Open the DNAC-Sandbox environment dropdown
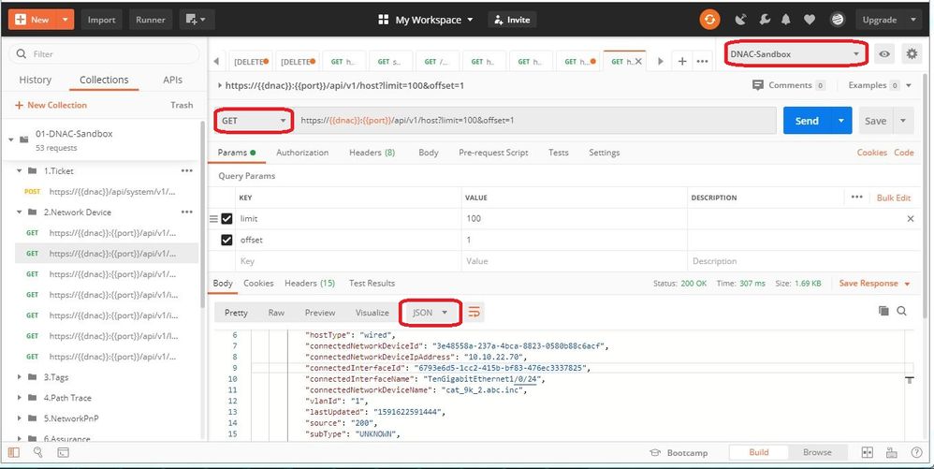The height and width of the screenshot is (469, 934). coord(795,53)
